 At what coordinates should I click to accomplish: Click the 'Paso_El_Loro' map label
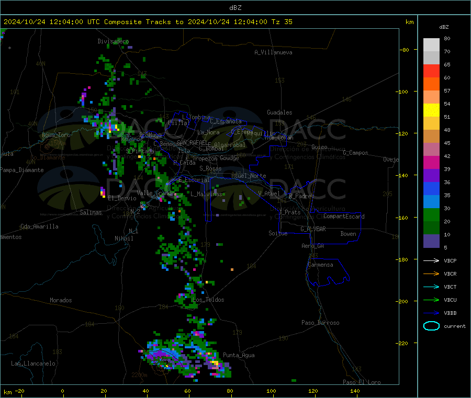pos(362,382)
